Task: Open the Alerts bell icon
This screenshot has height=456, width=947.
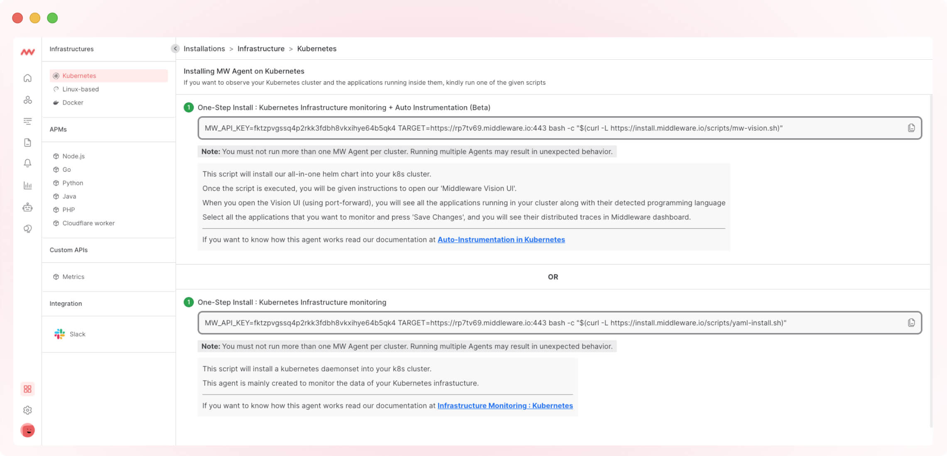Action: [27, 164]
